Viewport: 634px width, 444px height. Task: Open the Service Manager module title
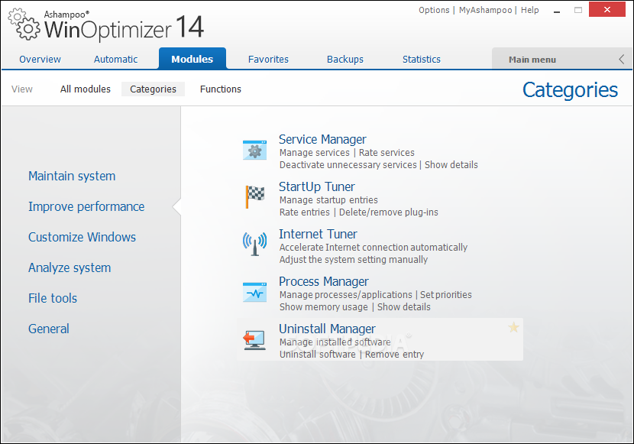click(x=322, y=139)
